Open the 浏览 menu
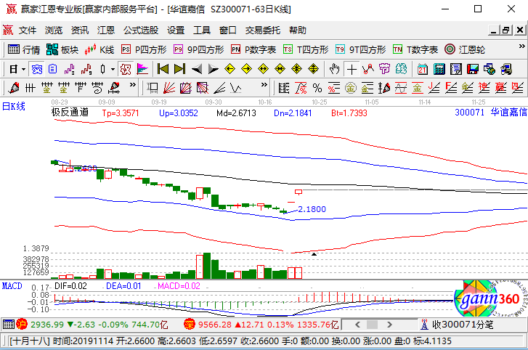 (x=54, y=30)
